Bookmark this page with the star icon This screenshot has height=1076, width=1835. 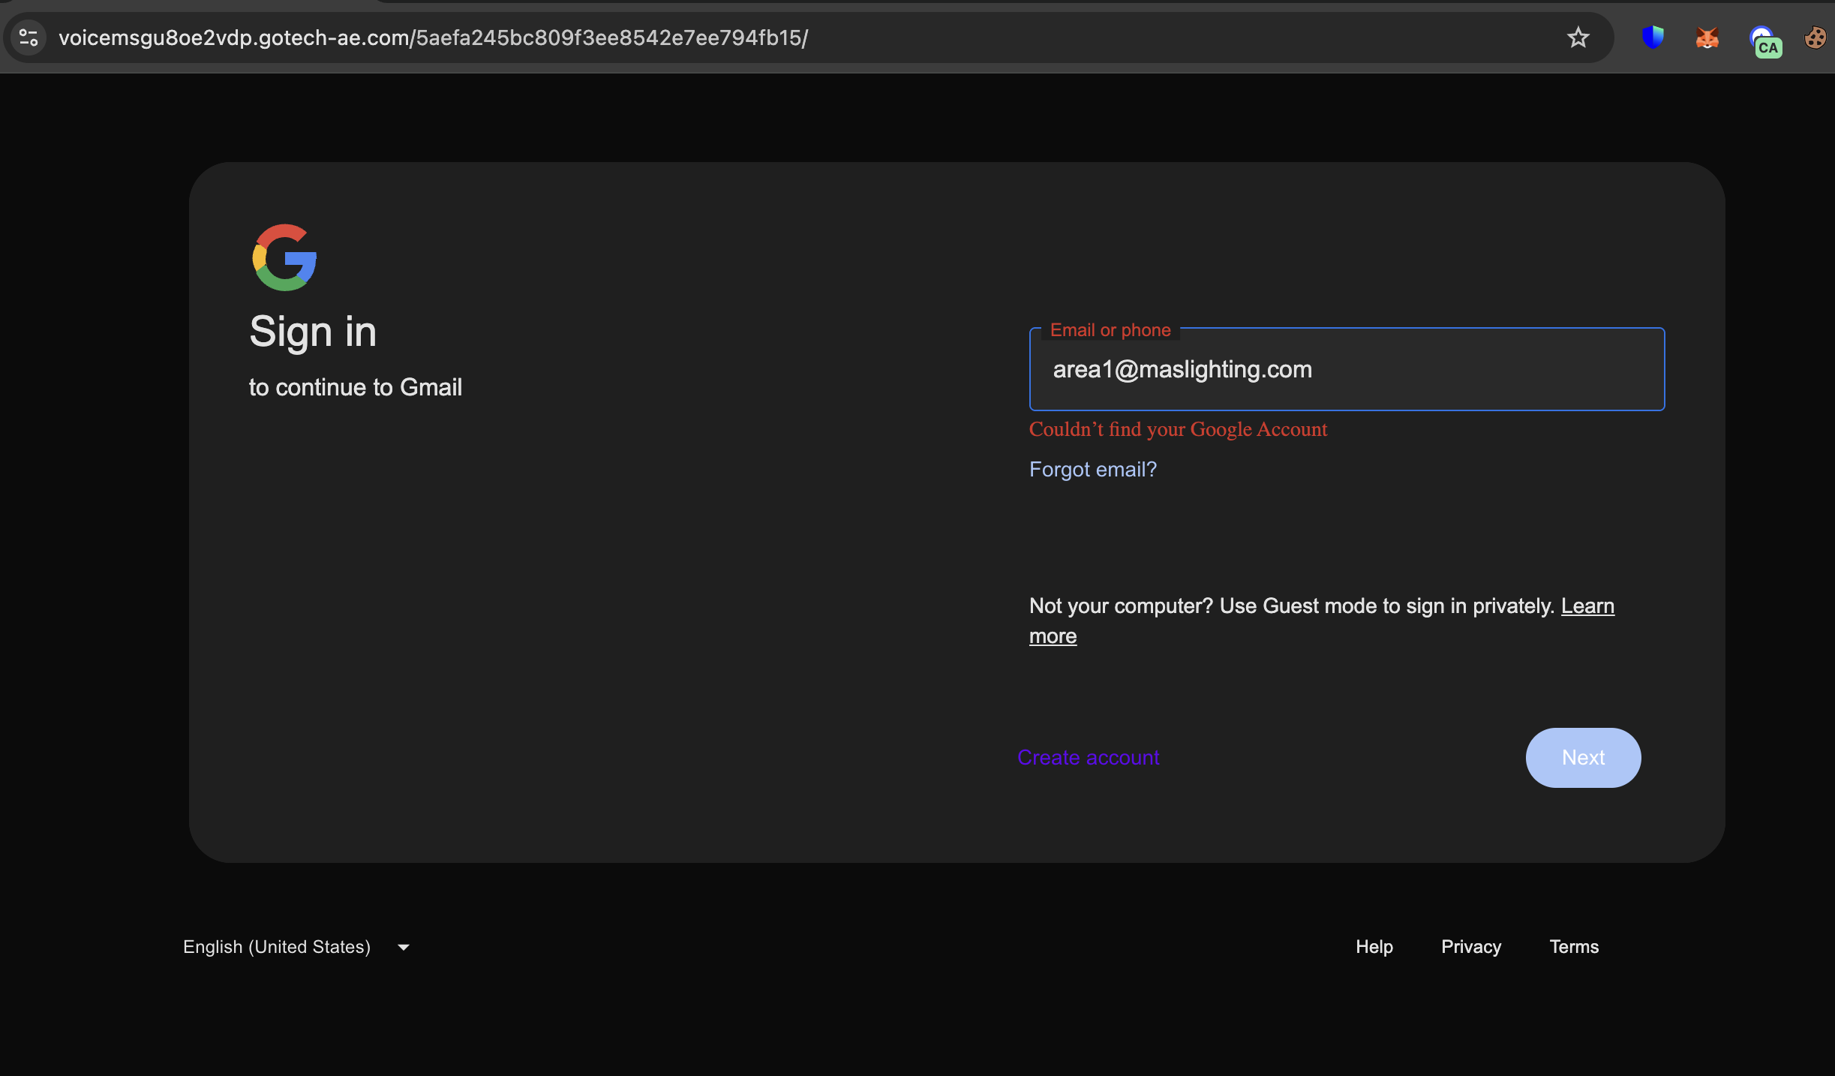click(1578, 38)
